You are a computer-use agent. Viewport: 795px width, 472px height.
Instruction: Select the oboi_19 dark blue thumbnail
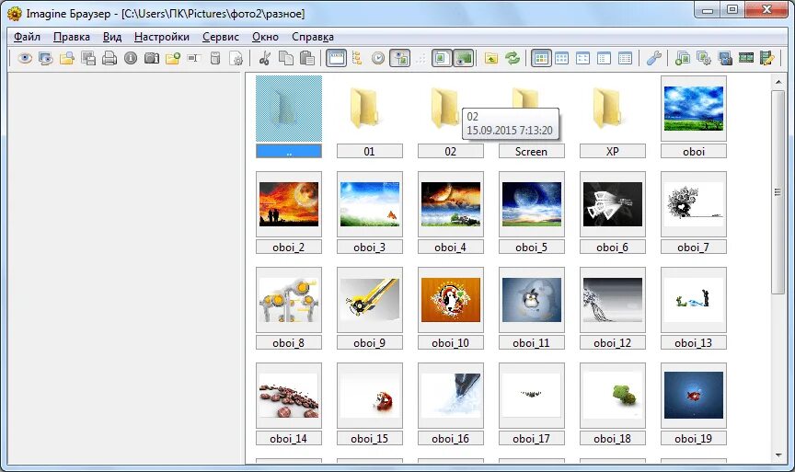tap(694, 396)
